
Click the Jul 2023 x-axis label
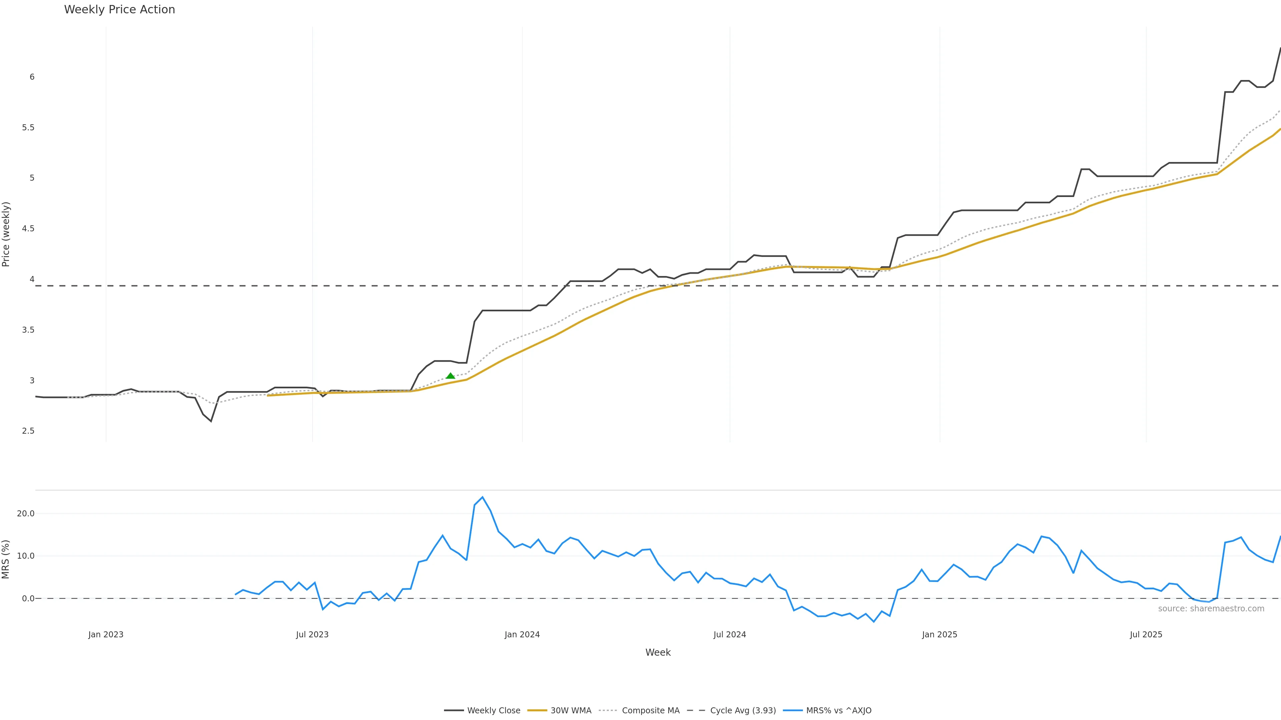[312, 635]
